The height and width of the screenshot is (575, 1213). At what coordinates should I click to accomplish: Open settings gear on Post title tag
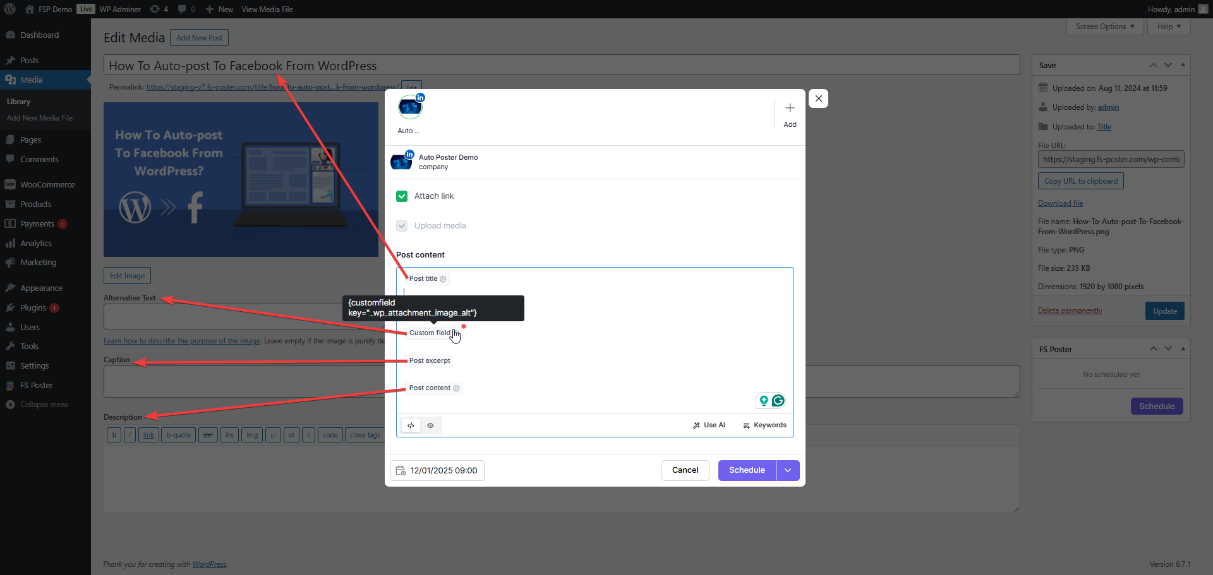coord(443,279)
